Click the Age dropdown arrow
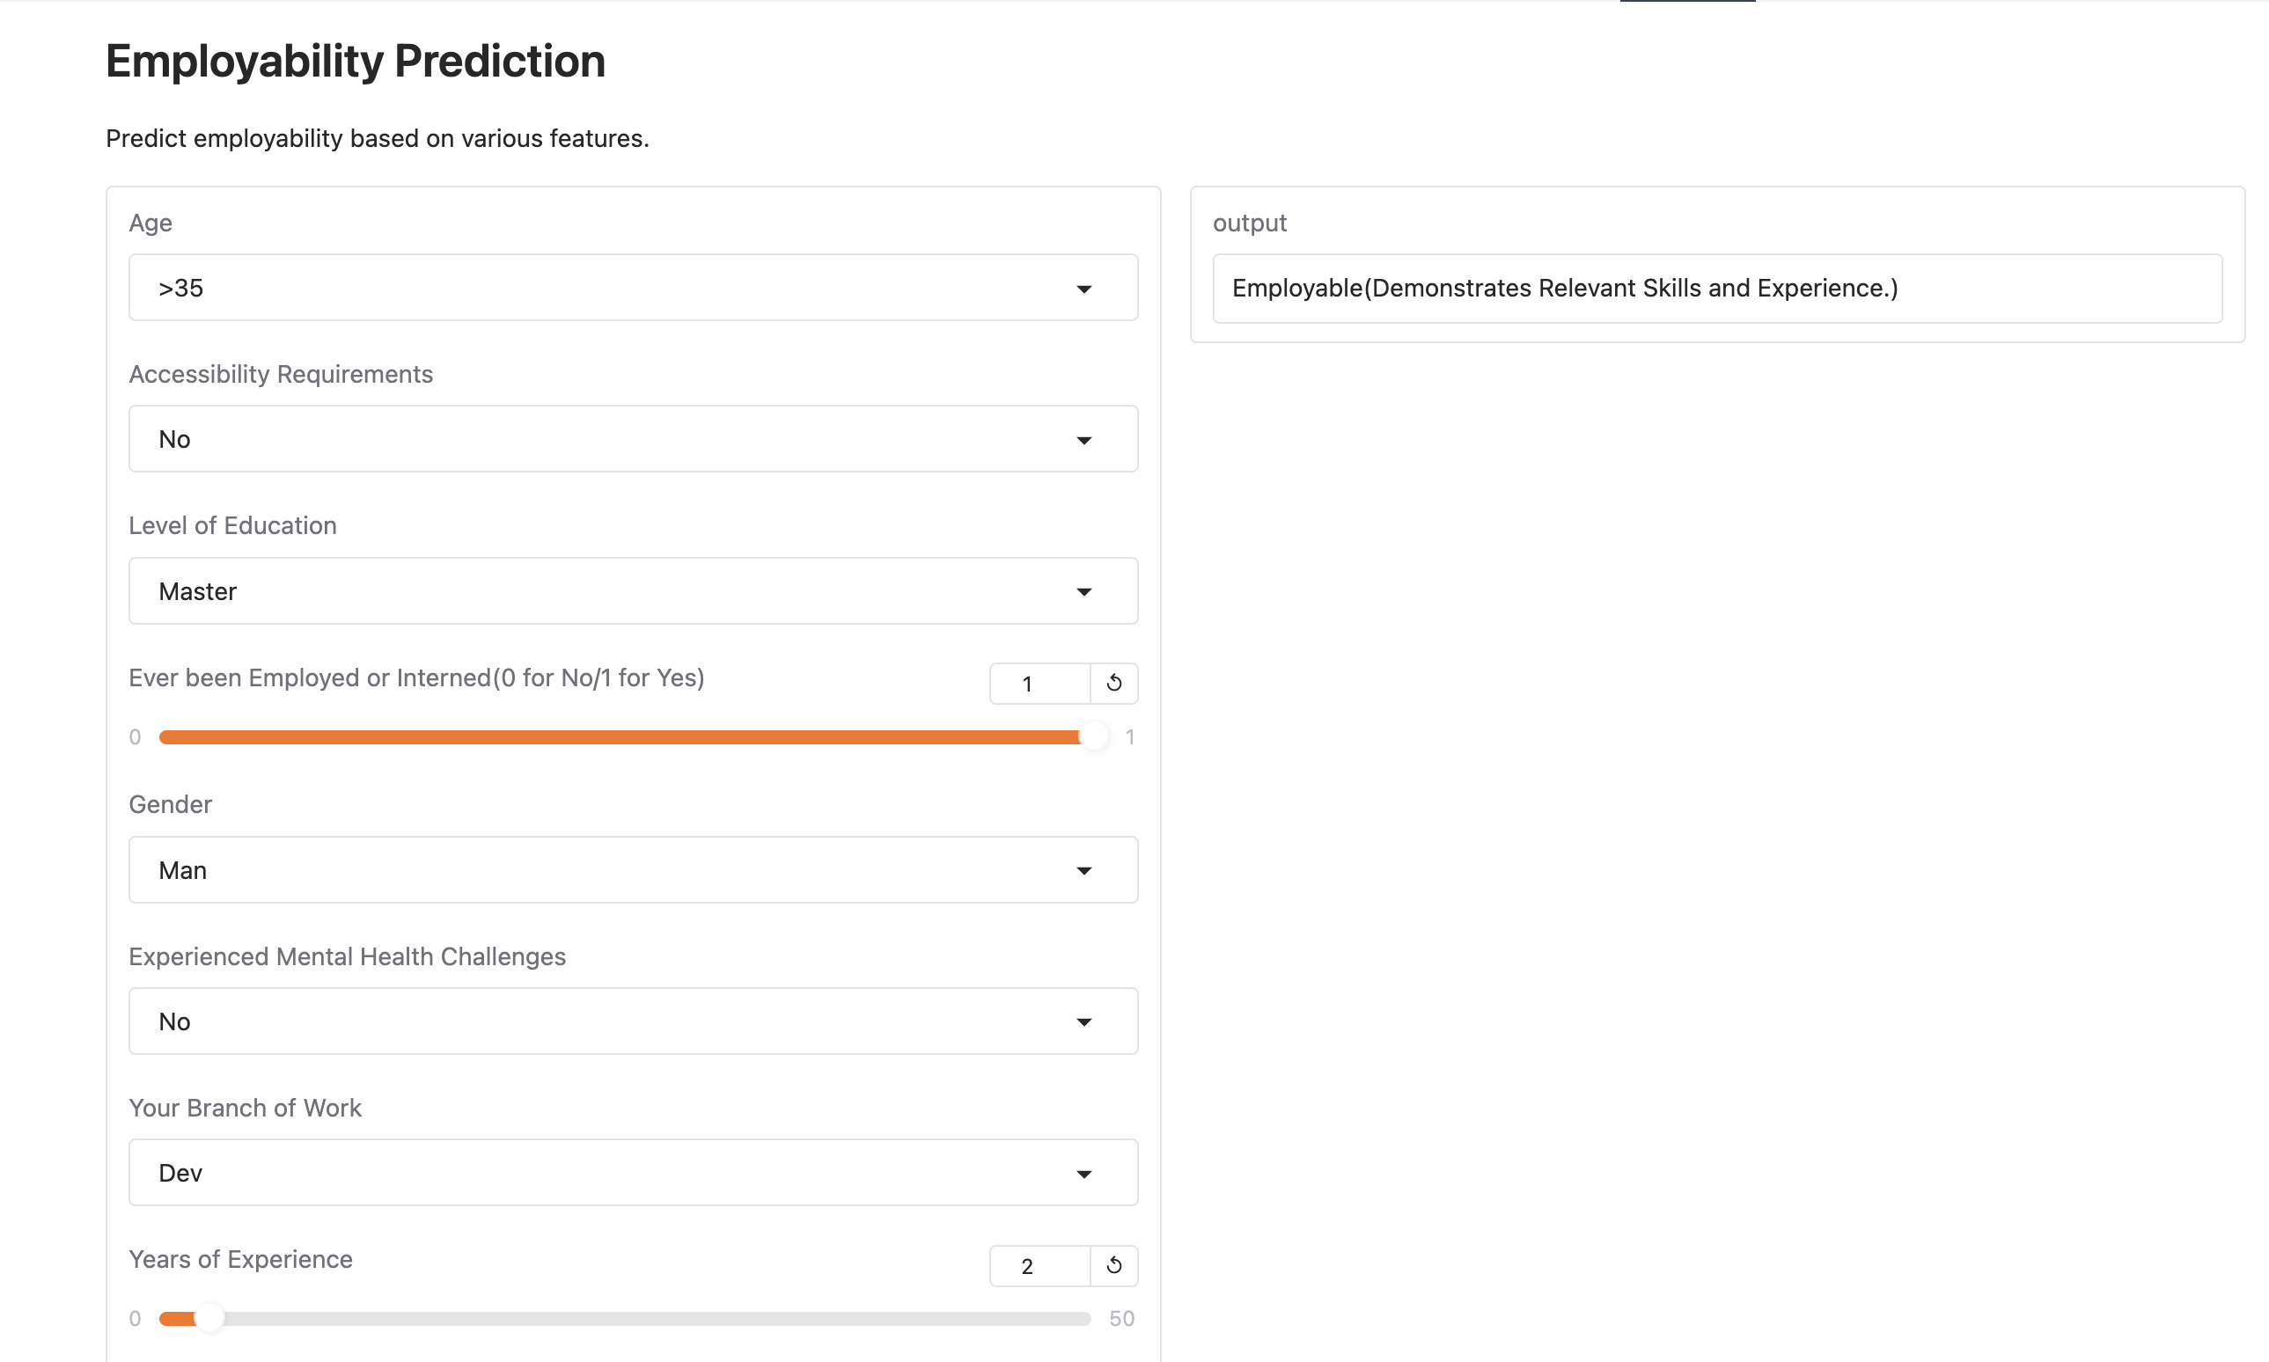This screenshot has height=1362, width=2269. pos(1084,289)
